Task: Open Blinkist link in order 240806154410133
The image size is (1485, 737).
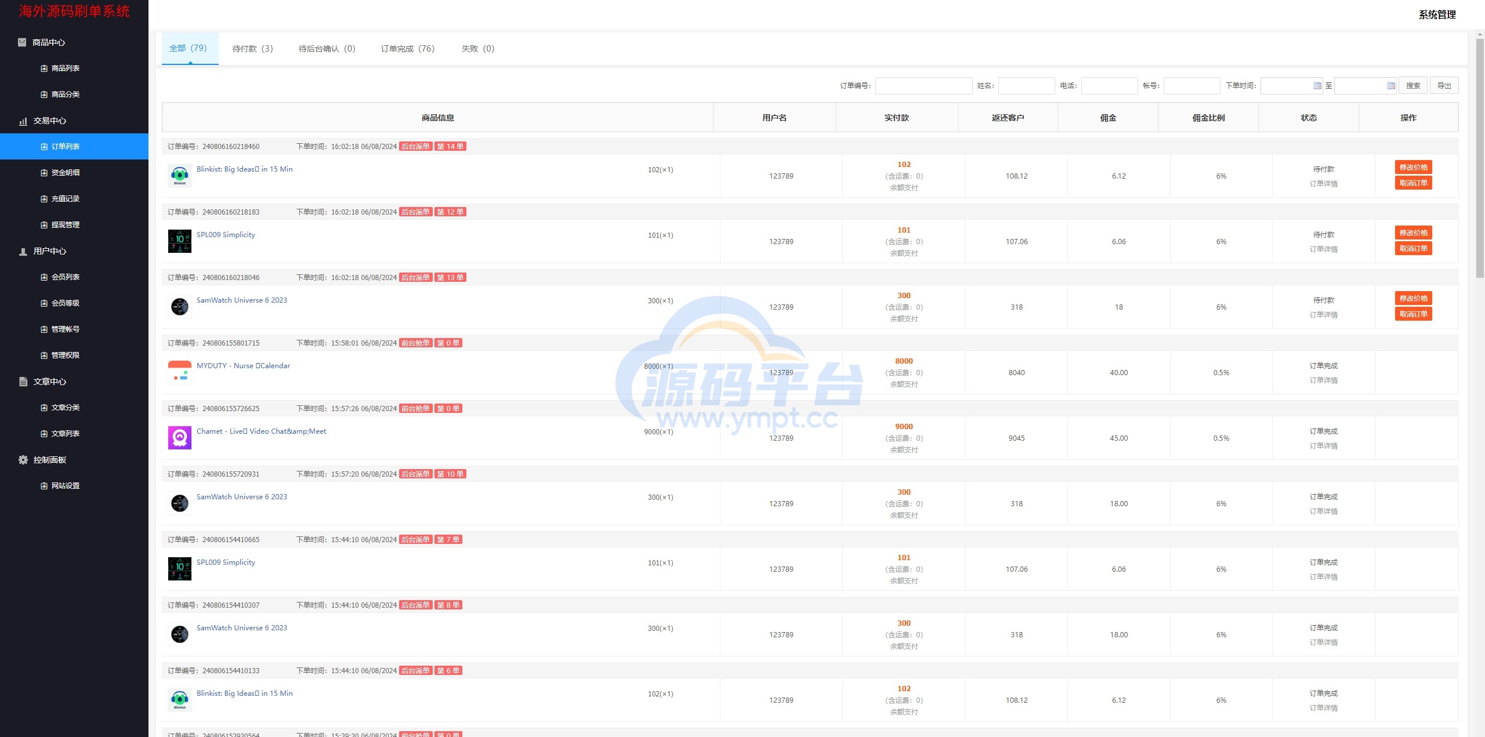Action: point(244,694)
